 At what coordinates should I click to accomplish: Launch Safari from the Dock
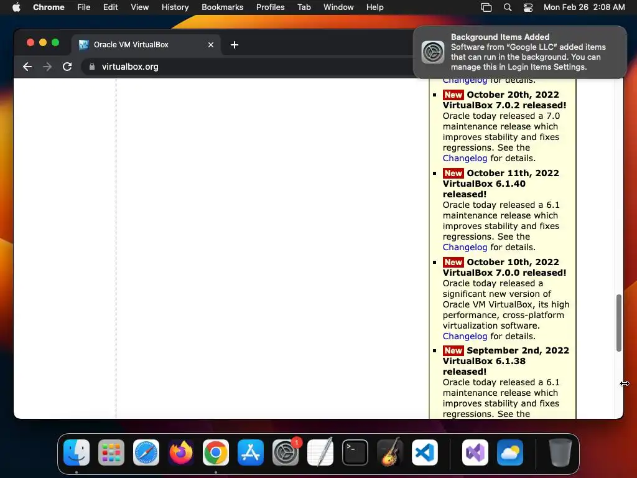click(x=146, y=452)
